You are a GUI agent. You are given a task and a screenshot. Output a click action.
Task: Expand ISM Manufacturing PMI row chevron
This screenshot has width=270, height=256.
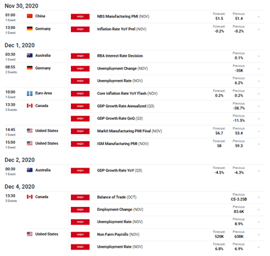(258, 144)
